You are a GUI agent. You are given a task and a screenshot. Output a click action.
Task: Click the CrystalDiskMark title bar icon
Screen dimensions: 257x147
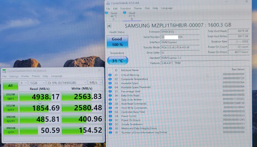(4, 71)
